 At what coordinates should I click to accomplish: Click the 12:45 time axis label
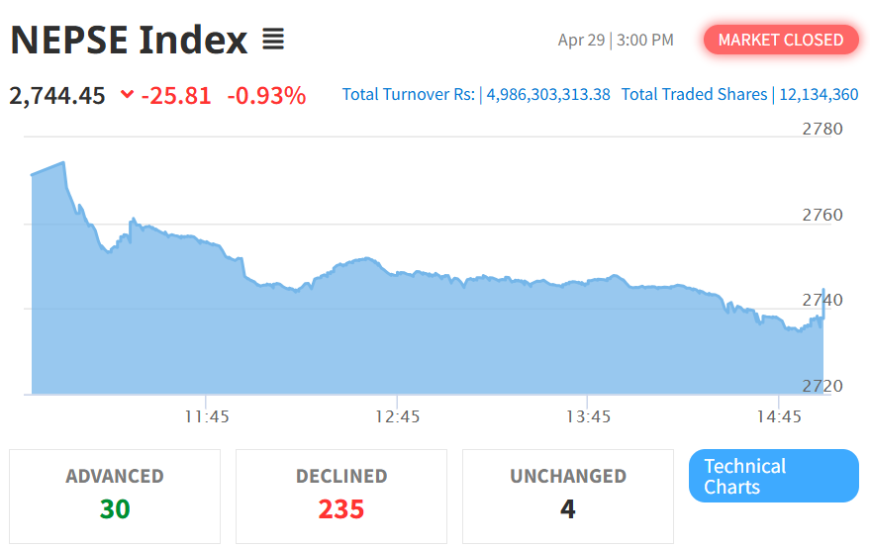(x=398, y=416)
